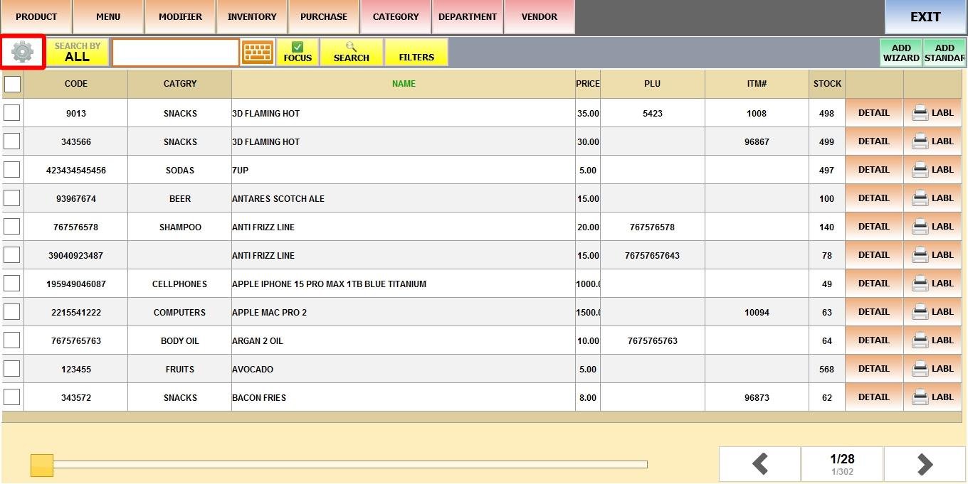Go to next page arrow
968x484 pixels.
point(925,465)
